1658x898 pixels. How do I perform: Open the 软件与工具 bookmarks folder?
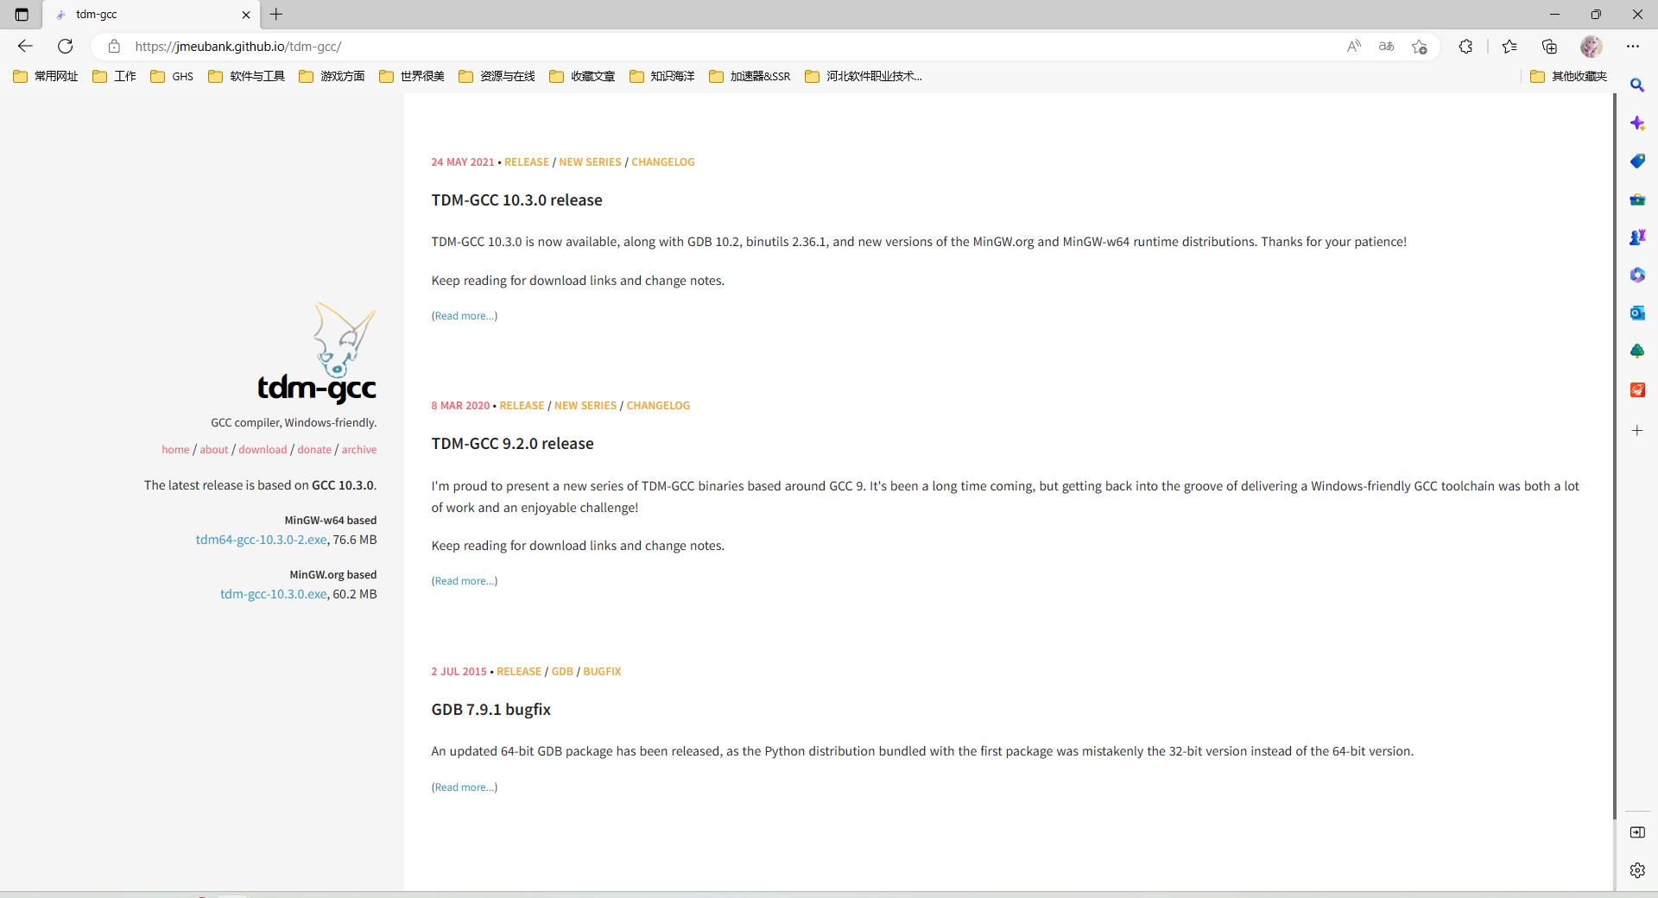(247, 77)
